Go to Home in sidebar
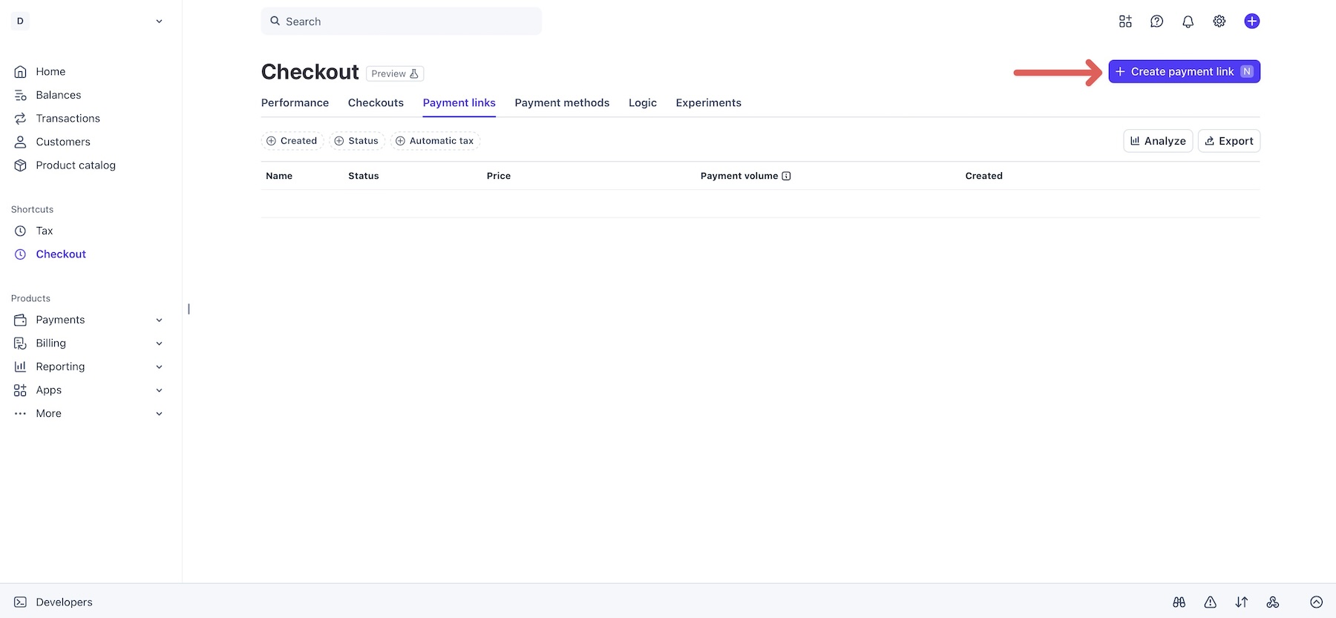Screen dimensions: 1336x618 coord(50,72)
